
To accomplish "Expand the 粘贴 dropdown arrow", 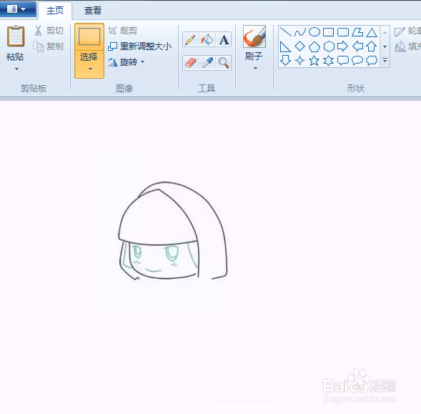I will [16, 69].
